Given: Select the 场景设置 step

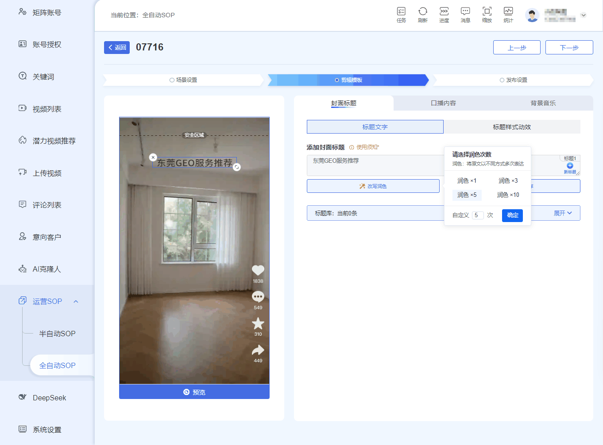Looking at the screenshot, I should tap(183, 80).
